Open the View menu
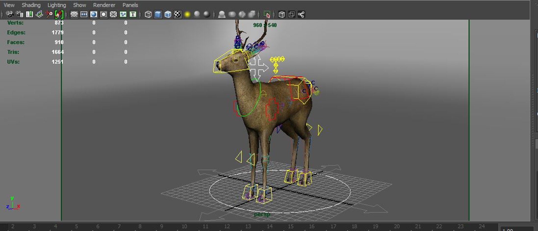This screenshot has height=231, width=538. tap(9, 5)
